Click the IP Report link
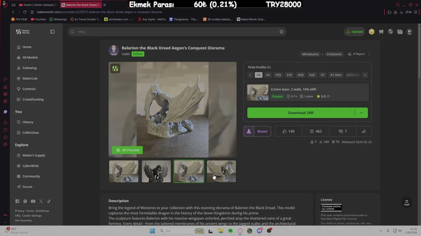421x236 pixels. coord(357,54)
